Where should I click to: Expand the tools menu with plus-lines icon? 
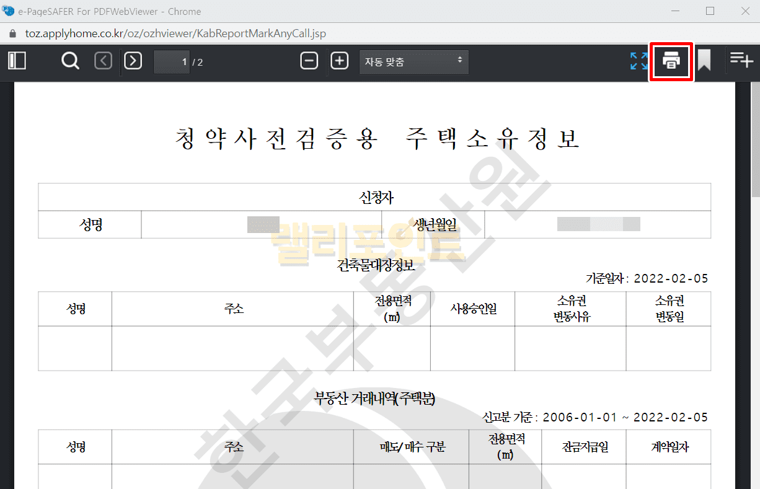click(741, 59)
